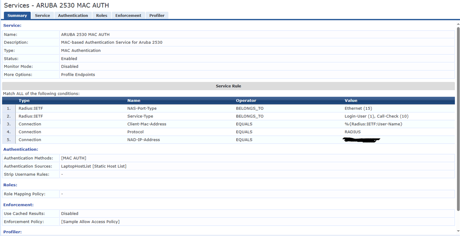Click the description text for Aruba 2530
The height and width of the screenshot is (236, 460).
112,42
